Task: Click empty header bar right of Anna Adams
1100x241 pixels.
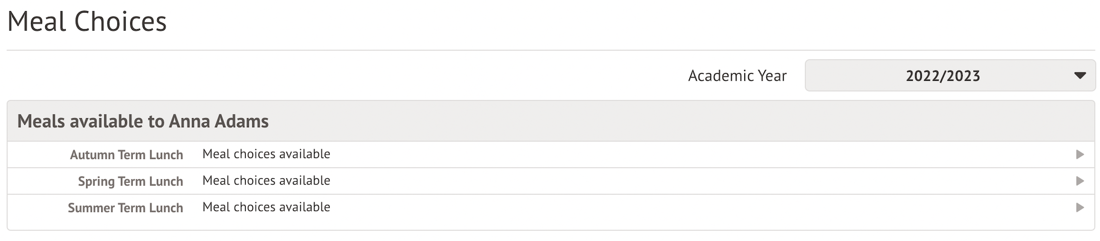Action: (x=681, y=121)
